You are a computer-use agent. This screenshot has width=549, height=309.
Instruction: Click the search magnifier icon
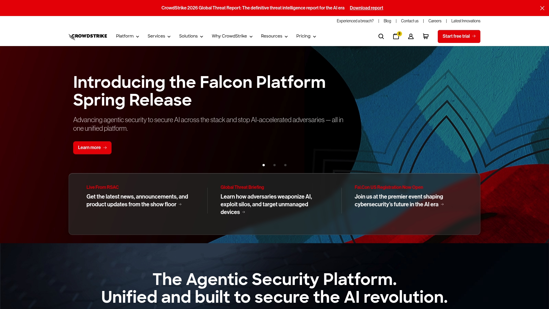pos(381,36)
